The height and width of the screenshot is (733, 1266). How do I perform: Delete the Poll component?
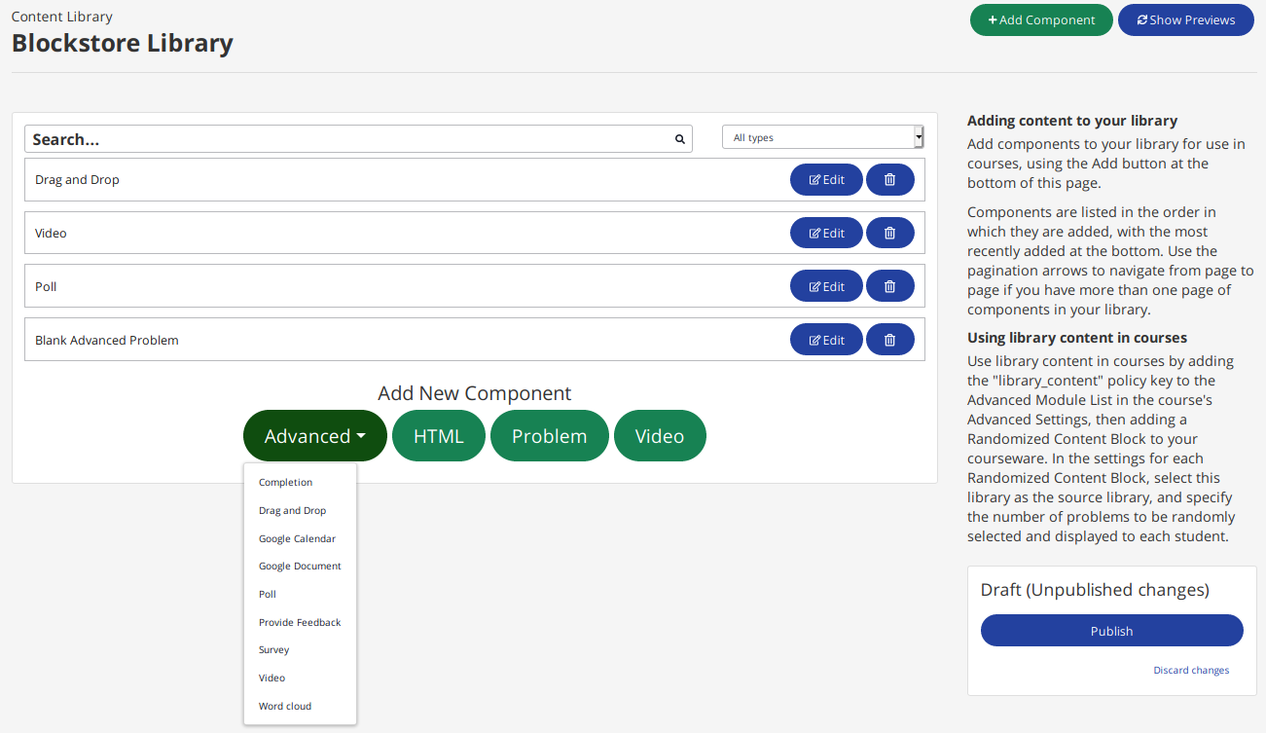pos(889,286)
